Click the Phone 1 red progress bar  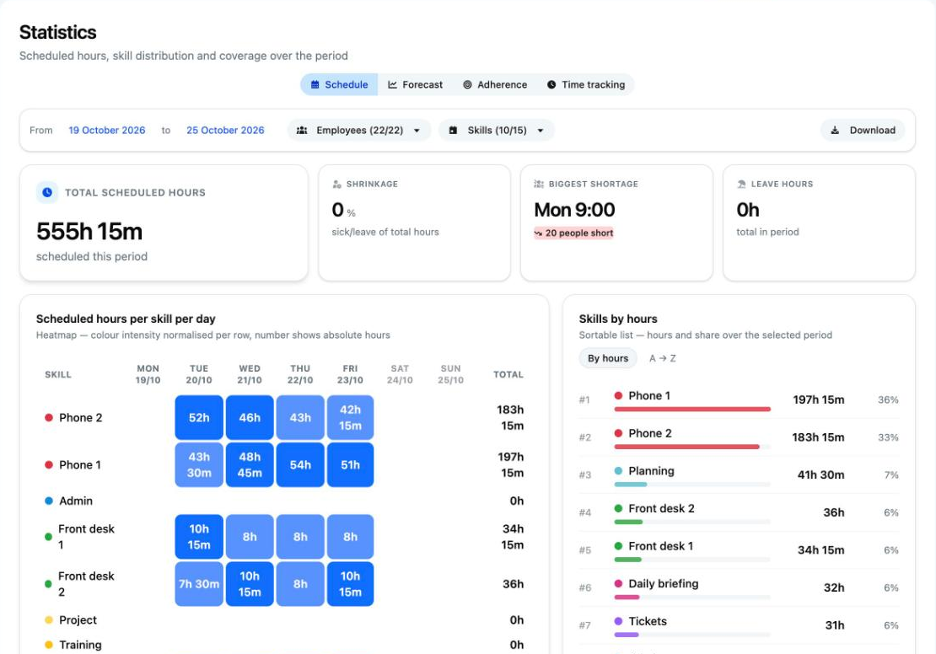click(x=692, y=410)
